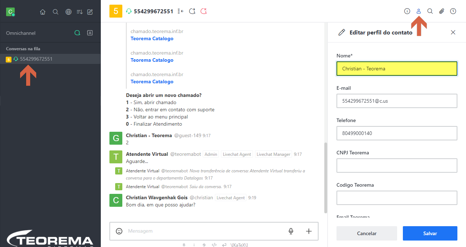The width and height of the screenshot is (466, 247).
Task: Click sender name Christian - Teorema
Action: 149,135
